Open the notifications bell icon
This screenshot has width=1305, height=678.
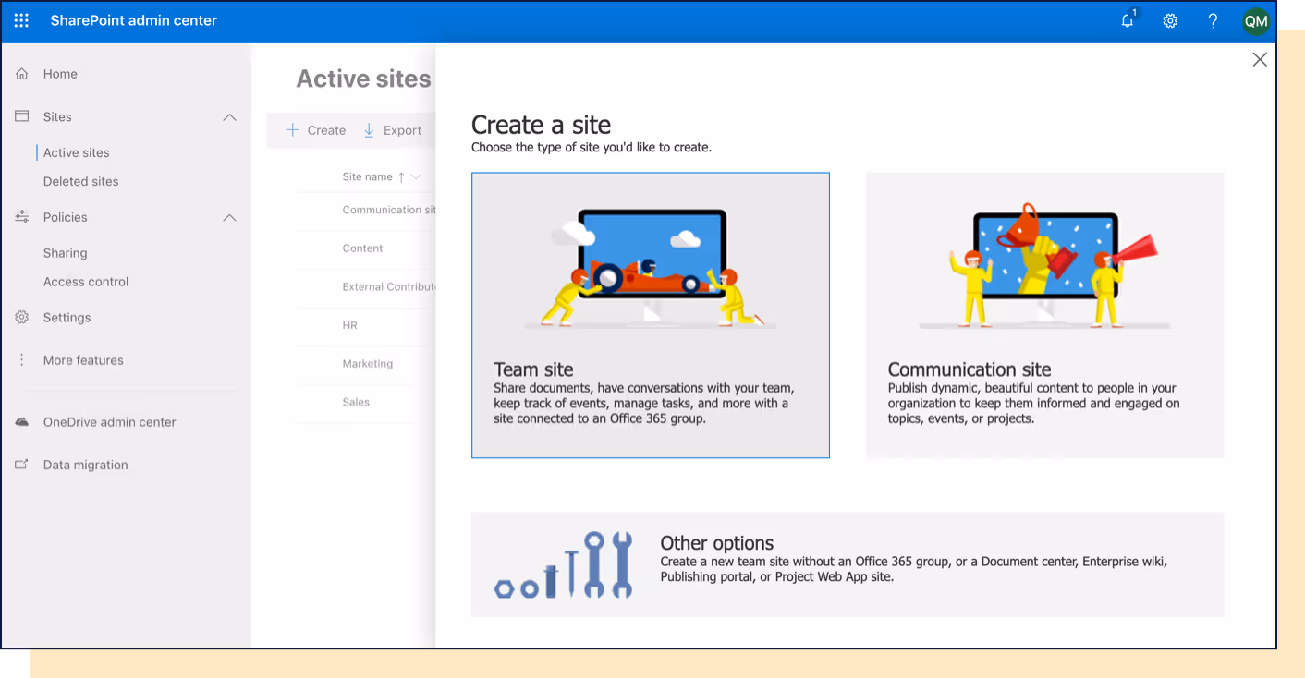coord(1128,20)
